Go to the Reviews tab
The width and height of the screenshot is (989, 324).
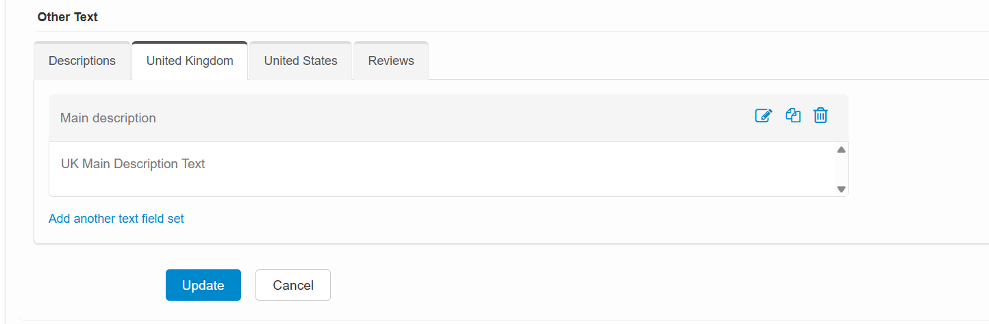(x=391, y=61)
